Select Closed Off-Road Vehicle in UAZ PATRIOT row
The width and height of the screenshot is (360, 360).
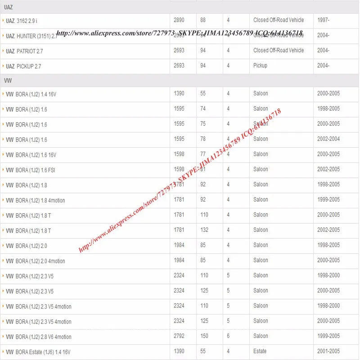(279, 50)
